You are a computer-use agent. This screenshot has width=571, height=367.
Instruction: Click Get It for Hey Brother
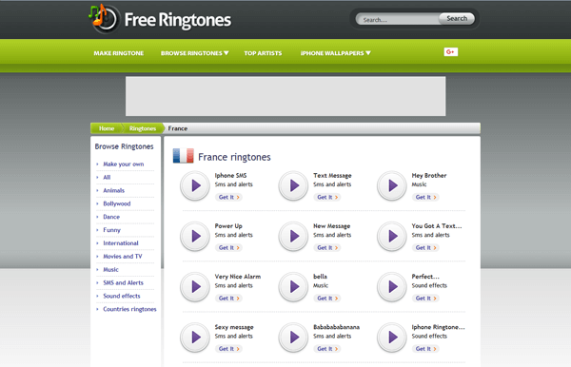click(425, 197)
